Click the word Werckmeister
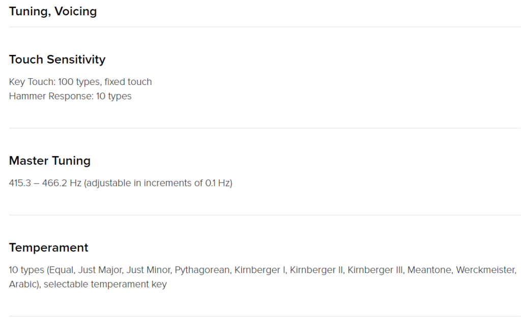Screen dimensions: 521x327 pos(486,270)
